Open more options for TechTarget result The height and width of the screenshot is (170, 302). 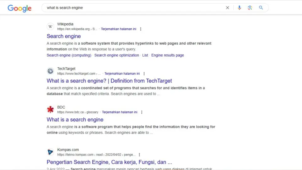[x=144, y=74]
